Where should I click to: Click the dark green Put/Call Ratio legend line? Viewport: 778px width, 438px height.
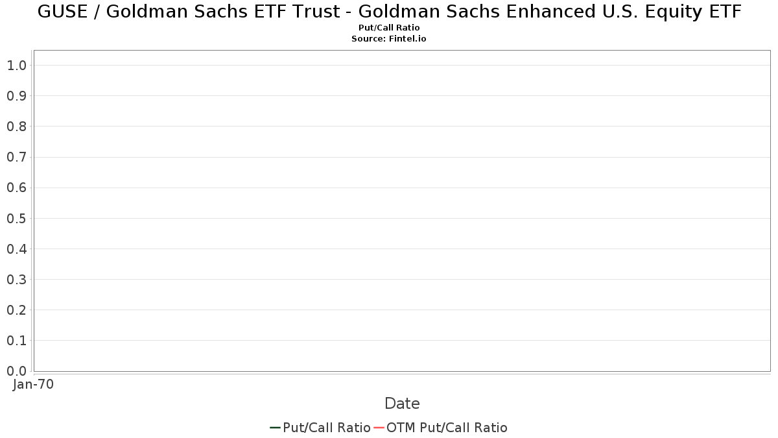(275, 428)
